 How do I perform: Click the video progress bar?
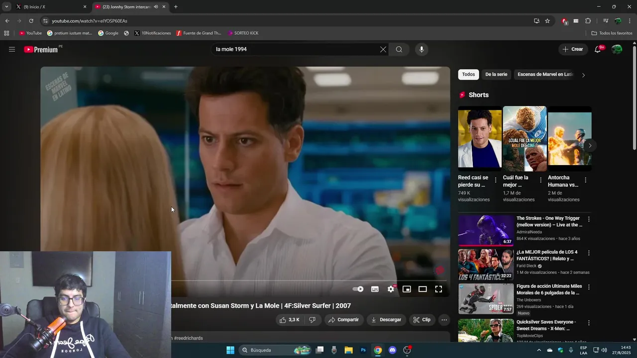pyautogui.click(x=309, y=280)
